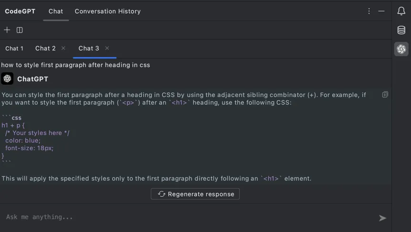Screen dimensions: 411x232
Task: Switch to the Chat 1 tab
Action: tap(14, 48)
